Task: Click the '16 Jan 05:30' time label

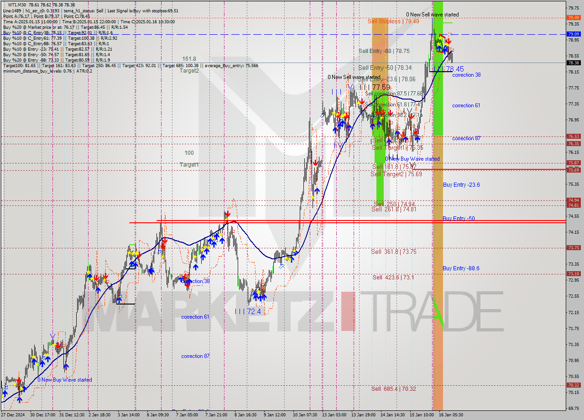Action: point(452,415)
